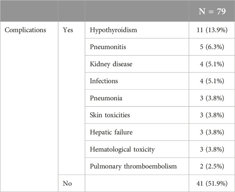Select the Kidney disease entry
Viewport: 235px width, 192px height.
(x=111, y=64)
